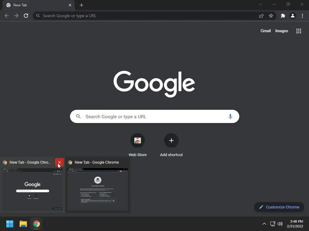Bookmark this tab with the star icon
This screenshot has width=309, height=231.
(x=271, y=16)
